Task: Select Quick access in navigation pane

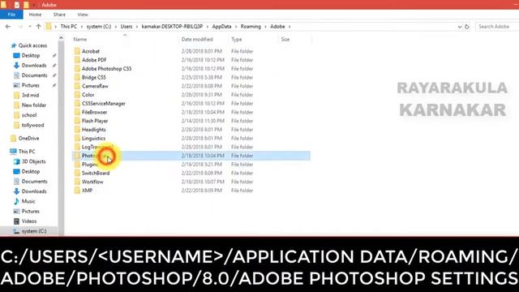Action: point(32,45)
